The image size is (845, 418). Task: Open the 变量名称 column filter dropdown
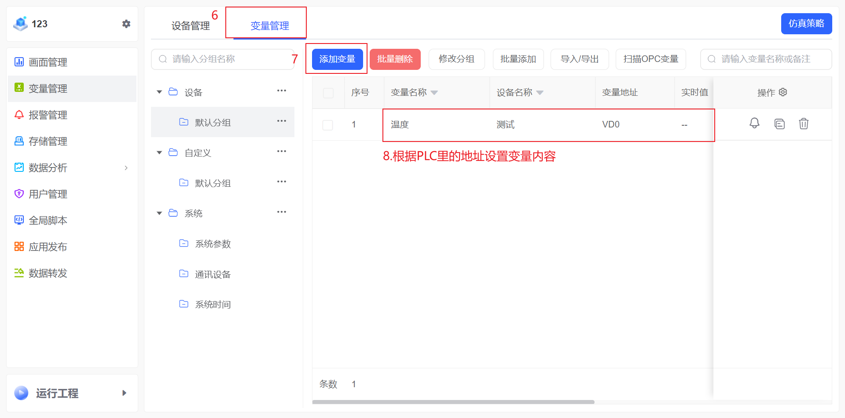434,93
